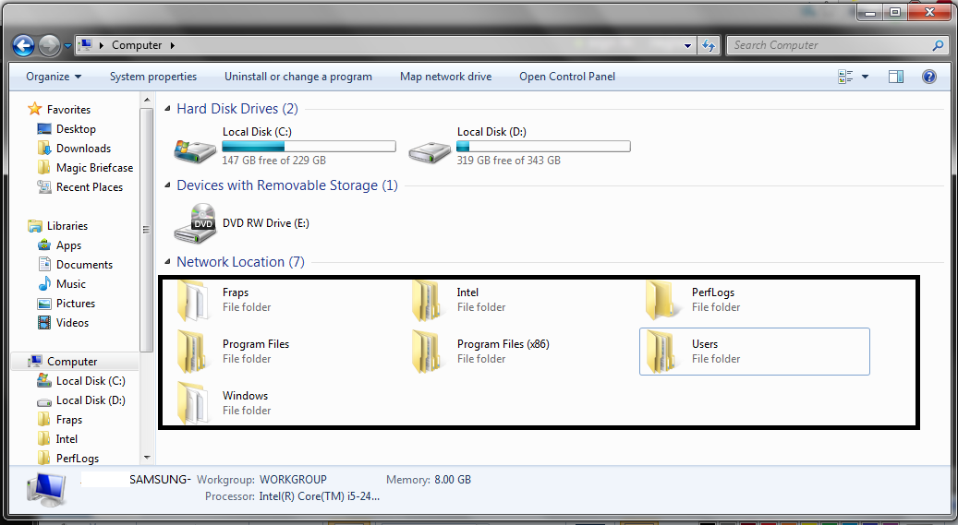This screenshot has height=525, width=958.
Task: Select the Local Disk (D:) drive icon
Action: pyautogui.click(x=430, y=151)
